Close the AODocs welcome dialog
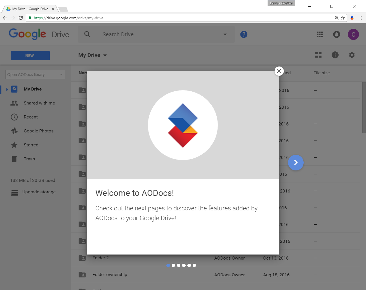 [279, 71]
